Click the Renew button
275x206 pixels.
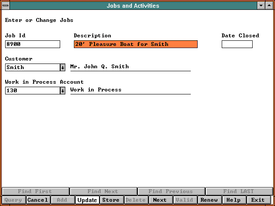coord(209,200)
